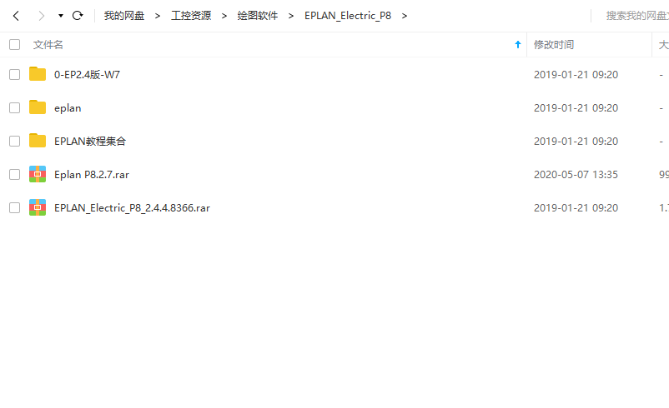Check the box for EPLAN教程集合
The height and width of the screenshot is (408, 669).
[14, 141]
